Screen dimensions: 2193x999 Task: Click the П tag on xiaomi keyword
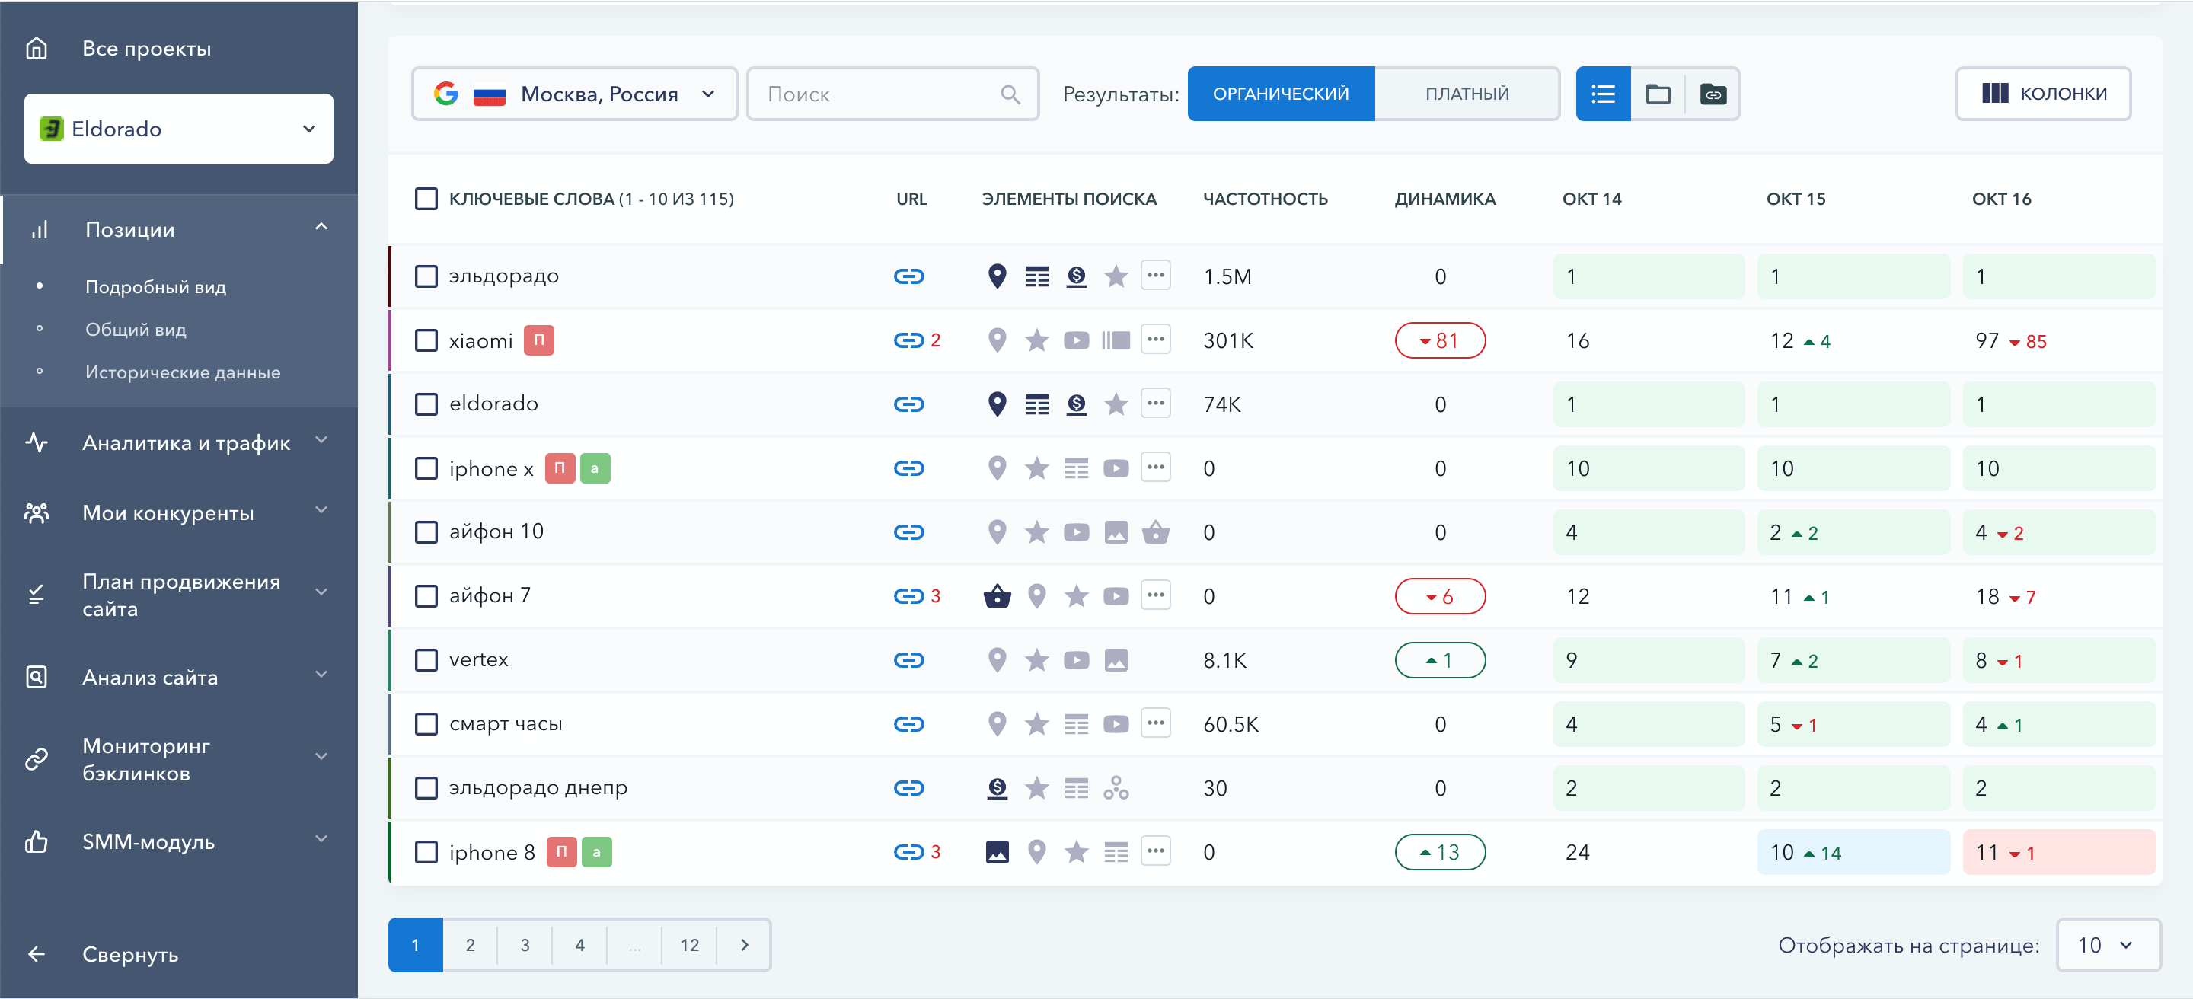538,340
